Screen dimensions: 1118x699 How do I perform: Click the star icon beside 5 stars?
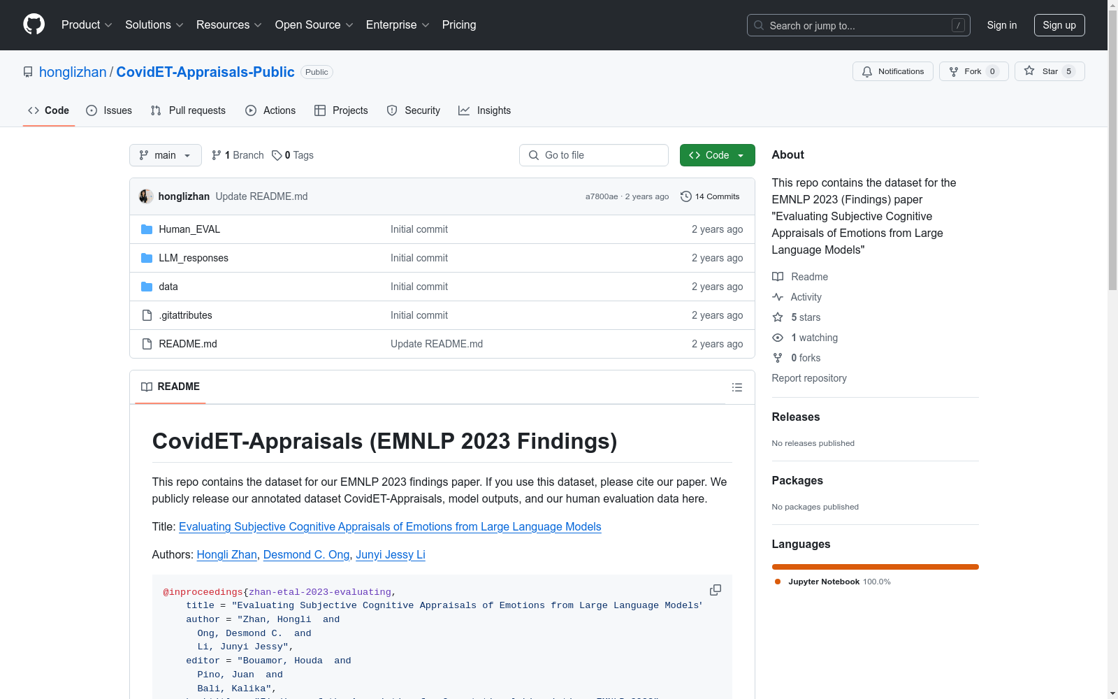click(x=778, y=317)
